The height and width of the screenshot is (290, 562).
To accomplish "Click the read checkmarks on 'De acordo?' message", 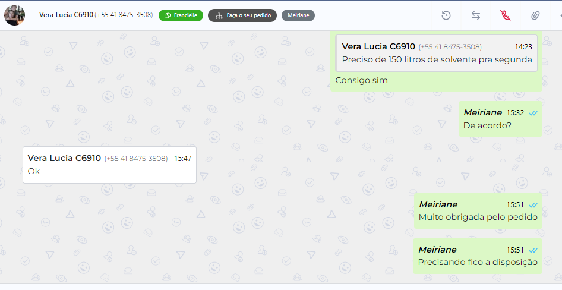I will [533, 113].
